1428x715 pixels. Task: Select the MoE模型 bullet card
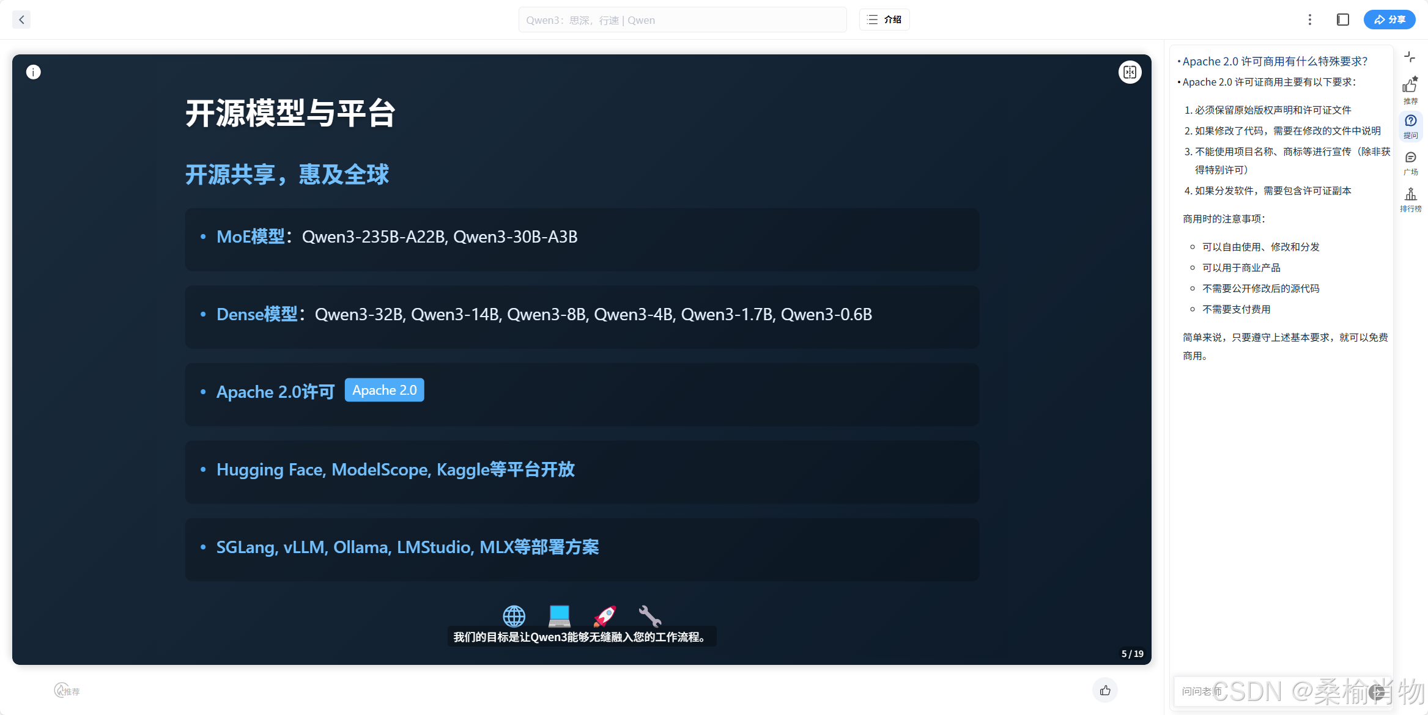pyautogui.click(x=582, y=239)
